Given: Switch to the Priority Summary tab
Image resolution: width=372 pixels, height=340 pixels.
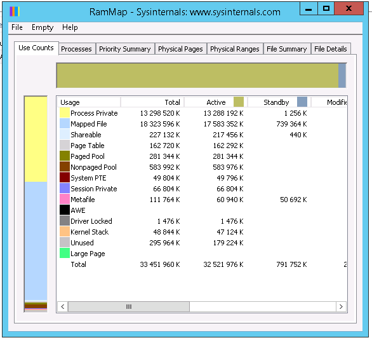Looking at the screenshot, I should point(125,49).
